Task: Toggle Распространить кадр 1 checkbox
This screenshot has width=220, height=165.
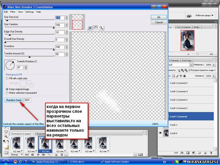Action: point(190,70)
